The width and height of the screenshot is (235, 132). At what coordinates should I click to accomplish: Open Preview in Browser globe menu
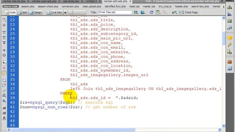(x=143, y=12)
